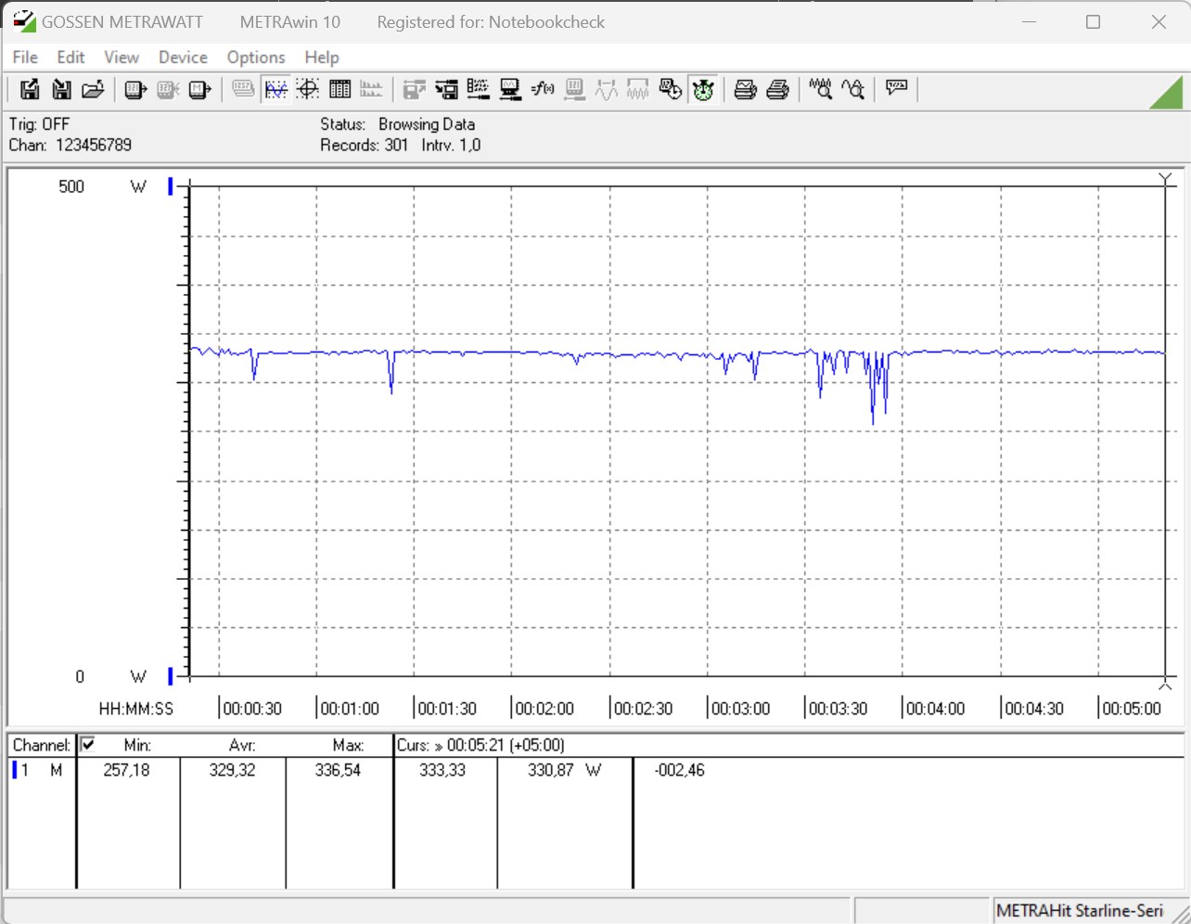Click the cursor value 330,87 W
The image size is (1191, 924).
pyautogui.click(x=564, y=770)
